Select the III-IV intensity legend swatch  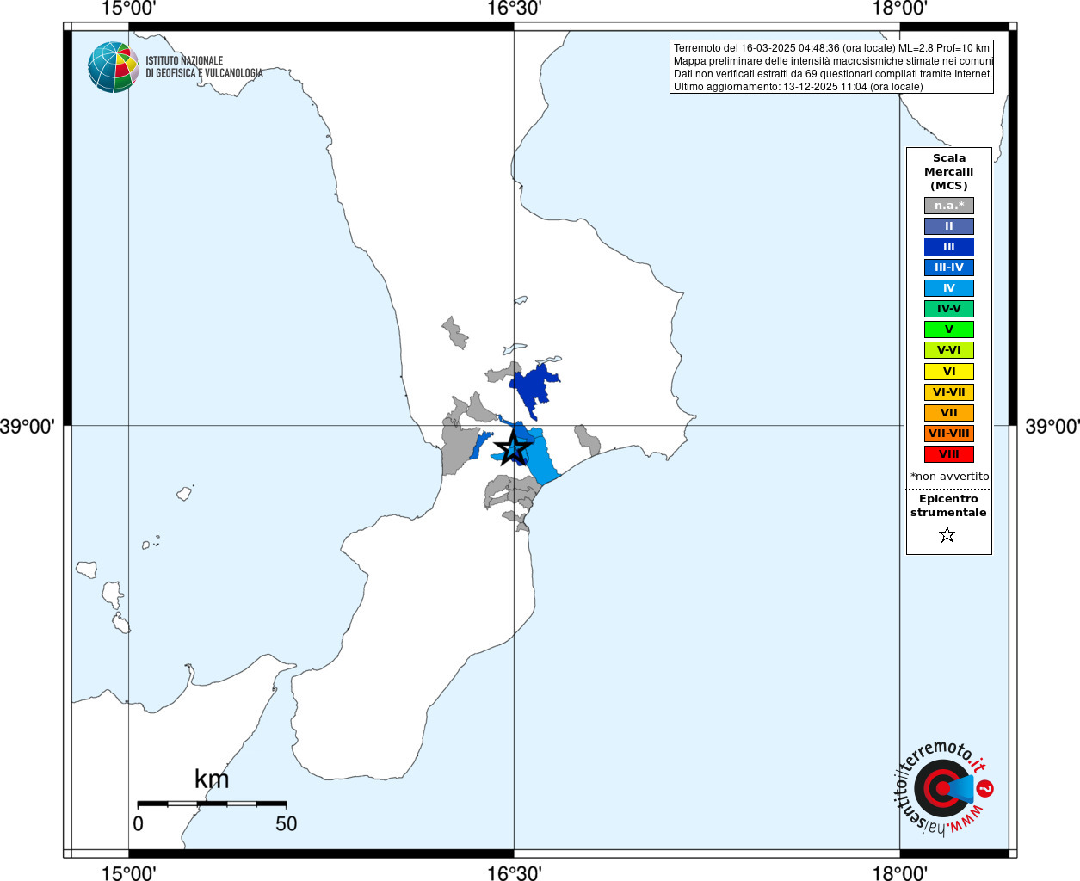click(x=949, y=268)
